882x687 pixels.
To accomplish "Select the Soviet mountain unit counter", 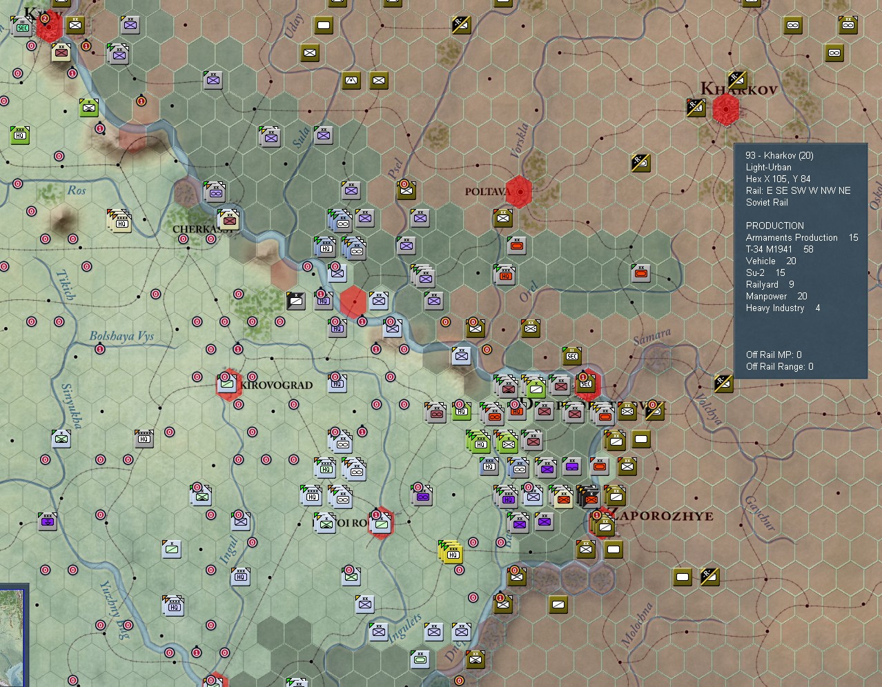I will [351, 80].
